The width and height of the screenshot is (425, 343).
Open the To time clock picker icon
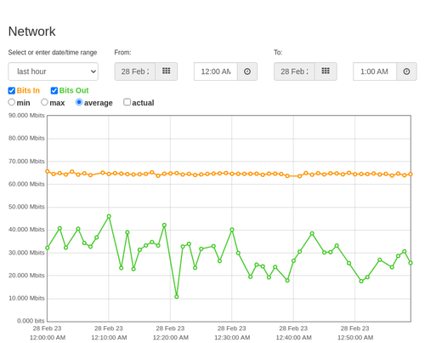406,71
